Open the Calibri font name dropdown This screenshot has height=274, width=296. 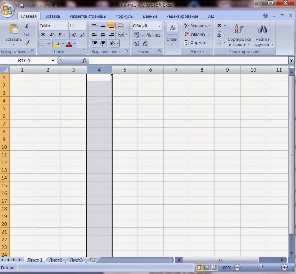[x=66, y=26]
